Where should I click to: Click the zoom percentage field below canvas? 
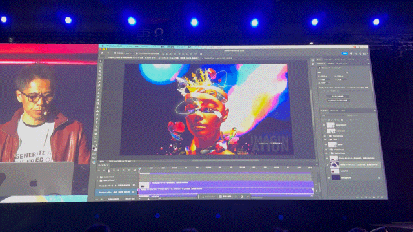[x=102, y=162]
